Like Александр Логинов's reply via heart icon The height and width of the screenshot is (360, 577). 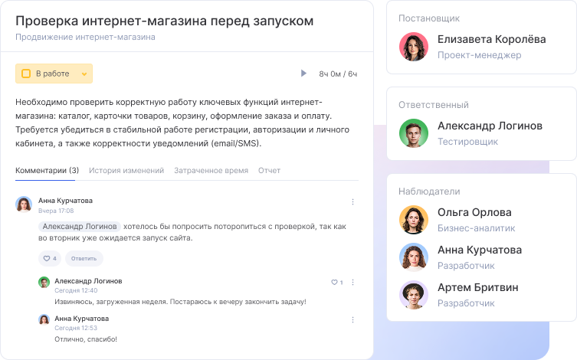click(335, 282)
